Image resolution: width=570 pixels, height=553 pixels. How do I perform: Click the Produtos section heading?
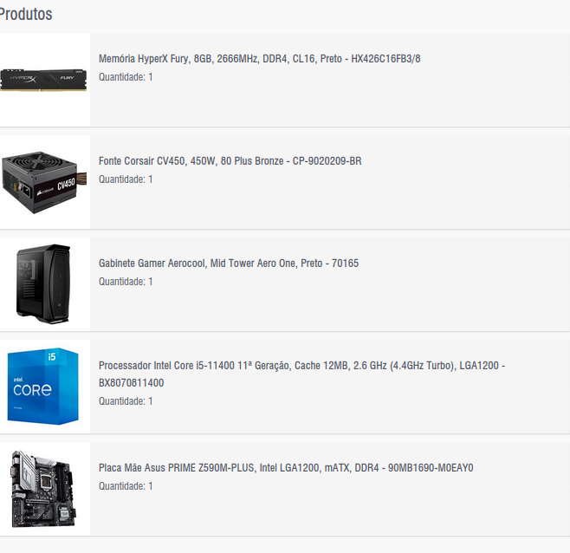tap(26, 14)
